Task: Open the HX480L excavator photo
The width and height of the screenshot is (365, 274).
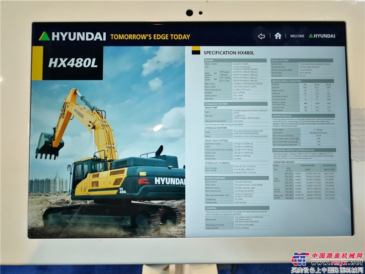Action: [108, 142]
